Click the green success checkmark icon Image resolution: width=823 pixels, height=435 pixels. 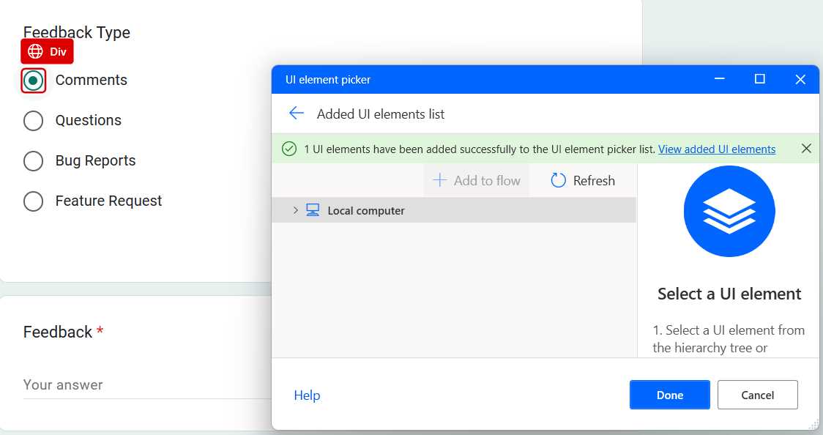[288, 149]
